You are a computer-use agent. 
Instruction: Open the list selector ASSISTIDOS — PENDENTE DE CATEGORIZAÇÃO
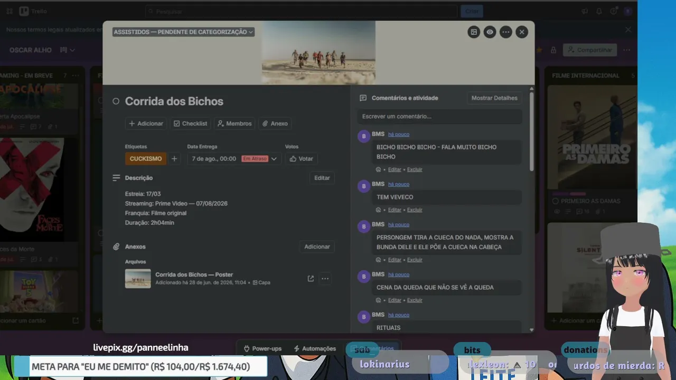[x=183, y=32]
